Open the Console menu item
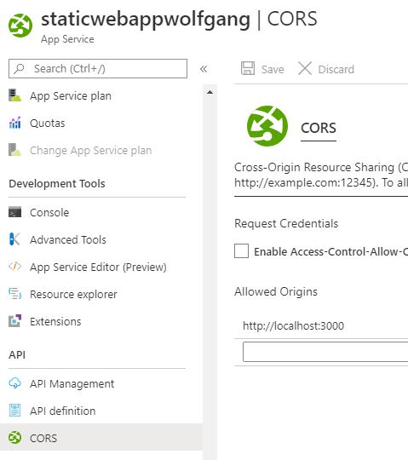 [49, 213]
